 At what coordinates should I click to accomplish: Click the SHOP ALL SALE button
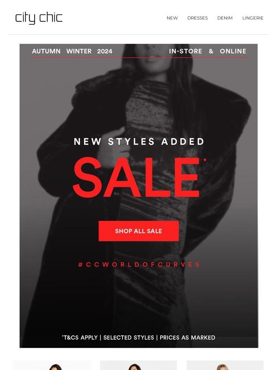138,231
